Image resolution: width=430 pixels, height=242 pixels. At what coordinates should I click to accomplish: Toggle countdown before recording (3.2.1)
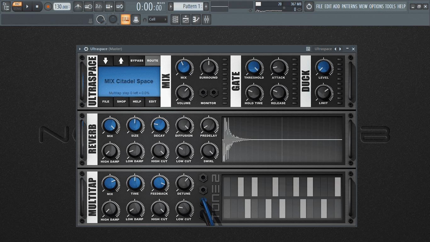click(x=99, y=6)
